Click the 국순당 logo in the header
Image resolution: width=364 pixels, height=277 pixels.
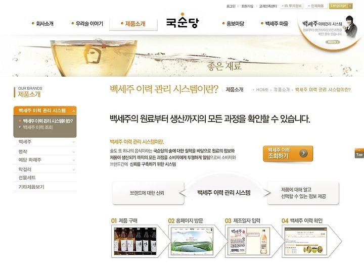[x=183, y=21]
